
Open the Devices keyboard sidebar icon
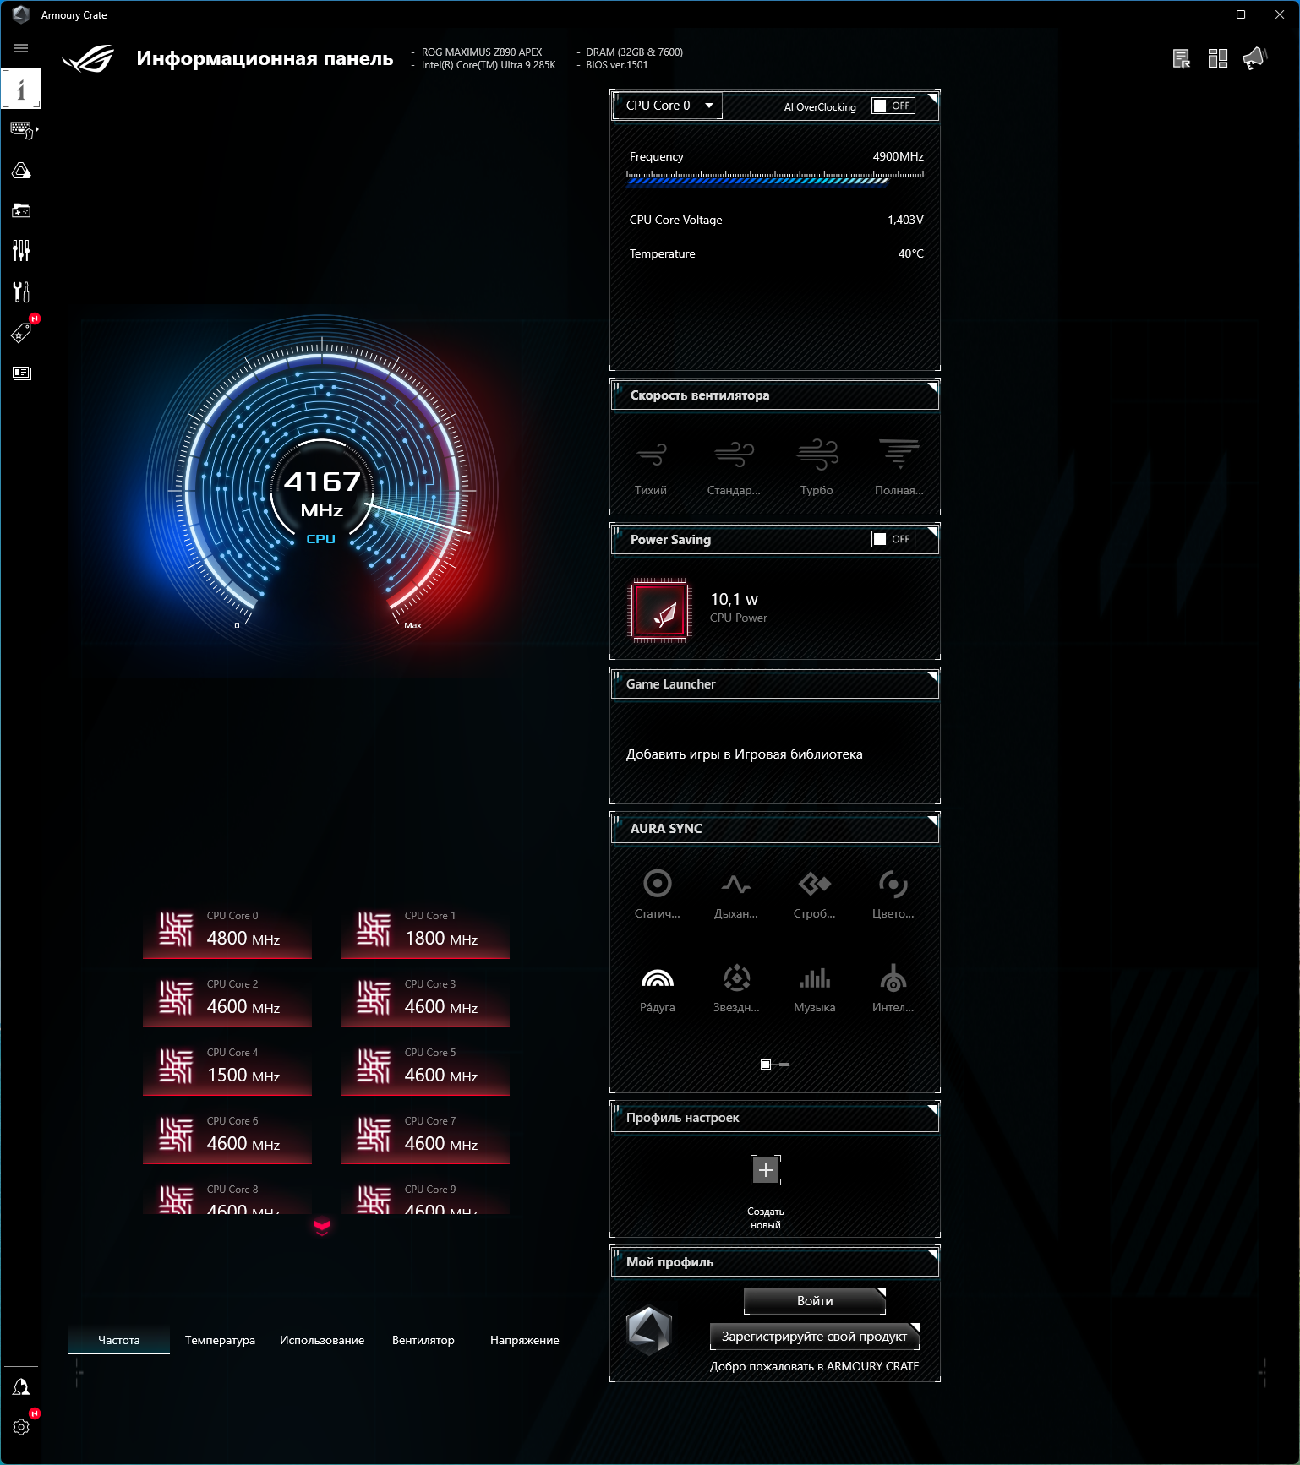coord(21,129)
